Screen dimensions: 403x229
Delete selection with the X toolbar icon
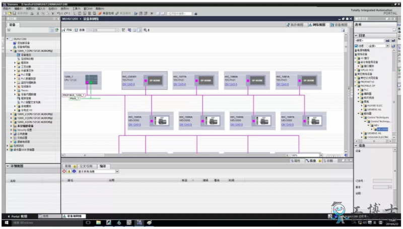pos(53,14)
